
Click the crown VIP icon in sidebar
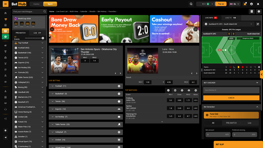pyautogui.click(x=5, y=82)
